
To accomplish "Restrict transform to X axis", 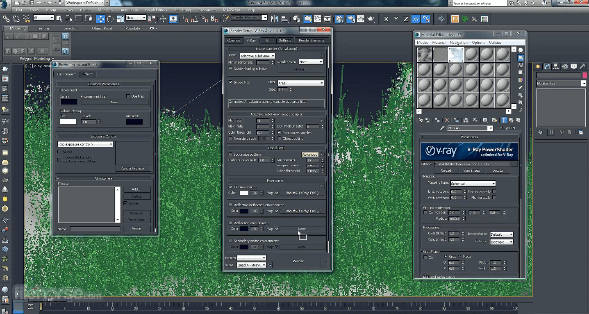I will tap(386, 19).
